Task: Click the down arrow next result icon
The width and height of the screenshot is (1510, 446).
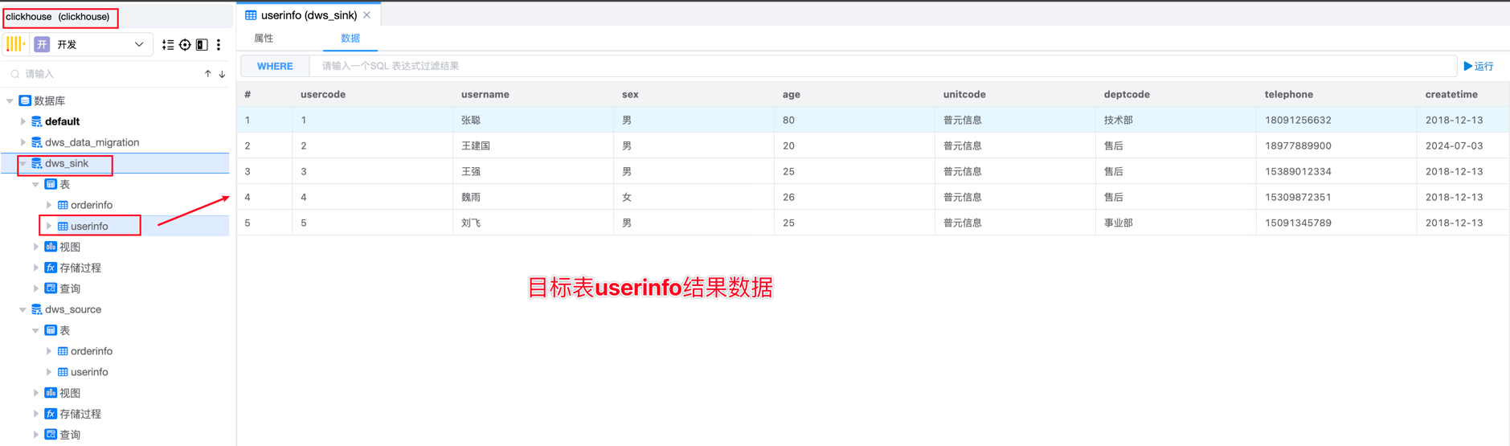Action: [223, 74]
